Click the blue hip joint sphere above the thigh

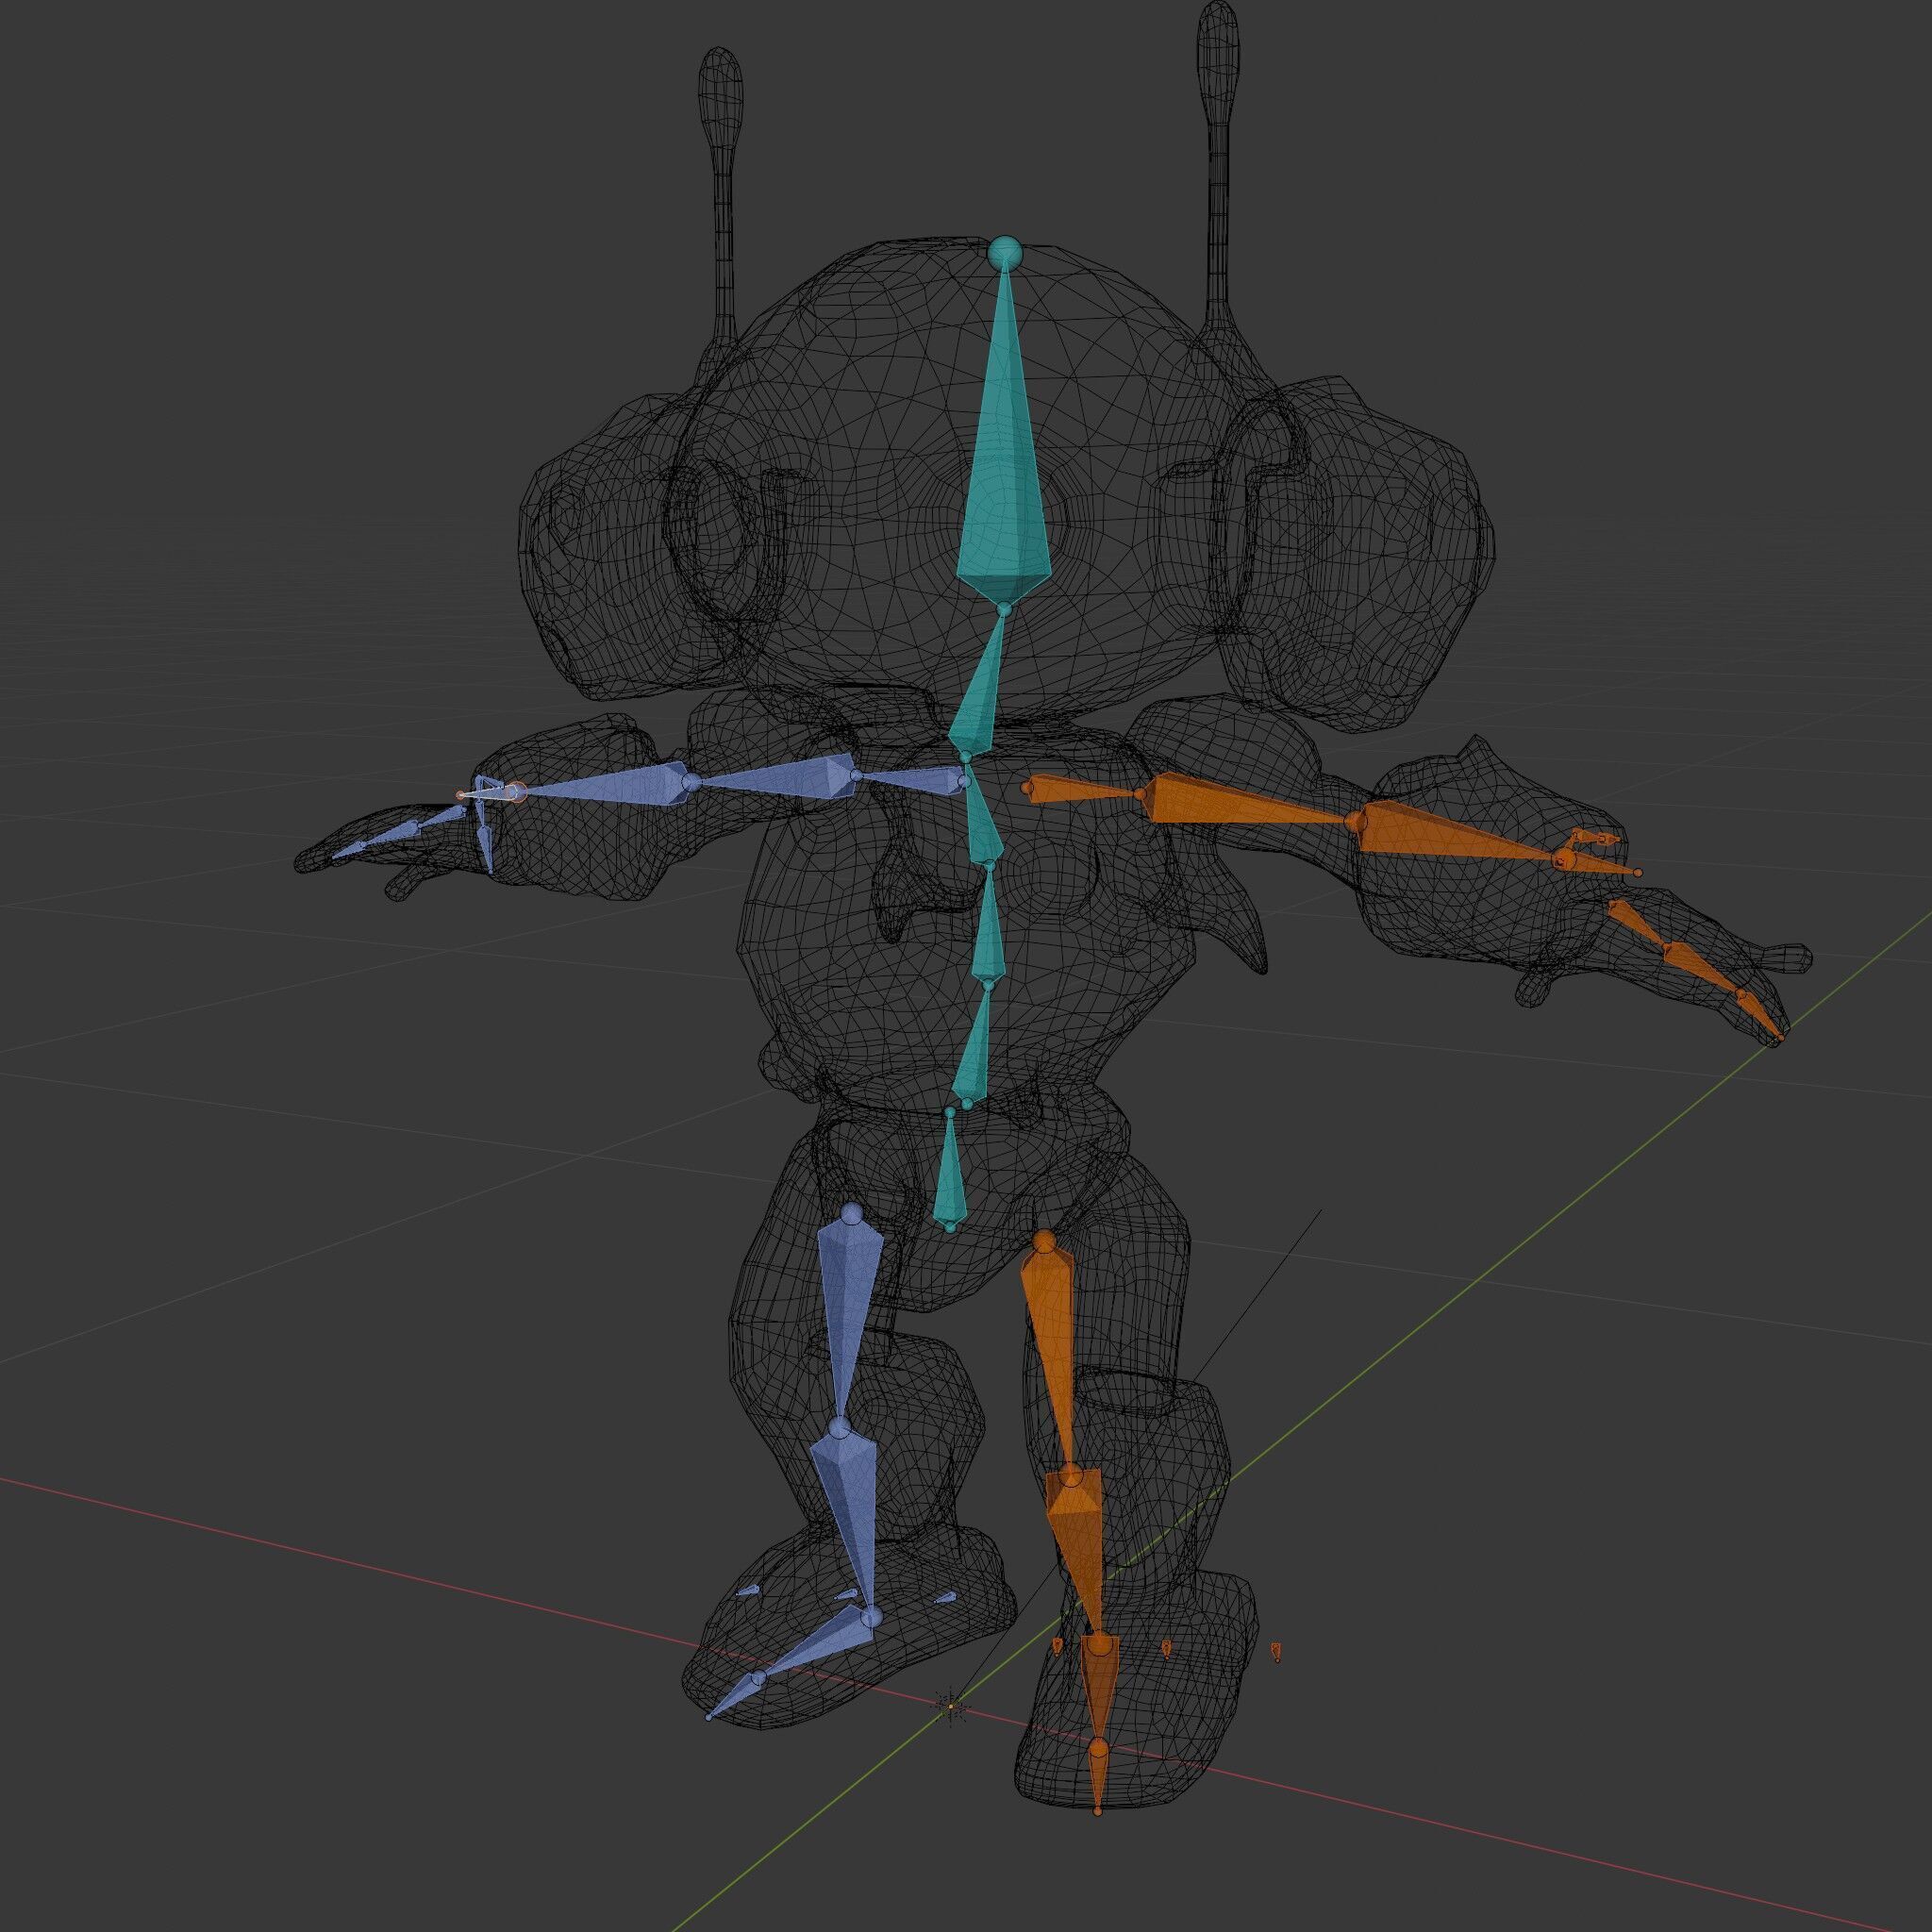[852, 1214]
